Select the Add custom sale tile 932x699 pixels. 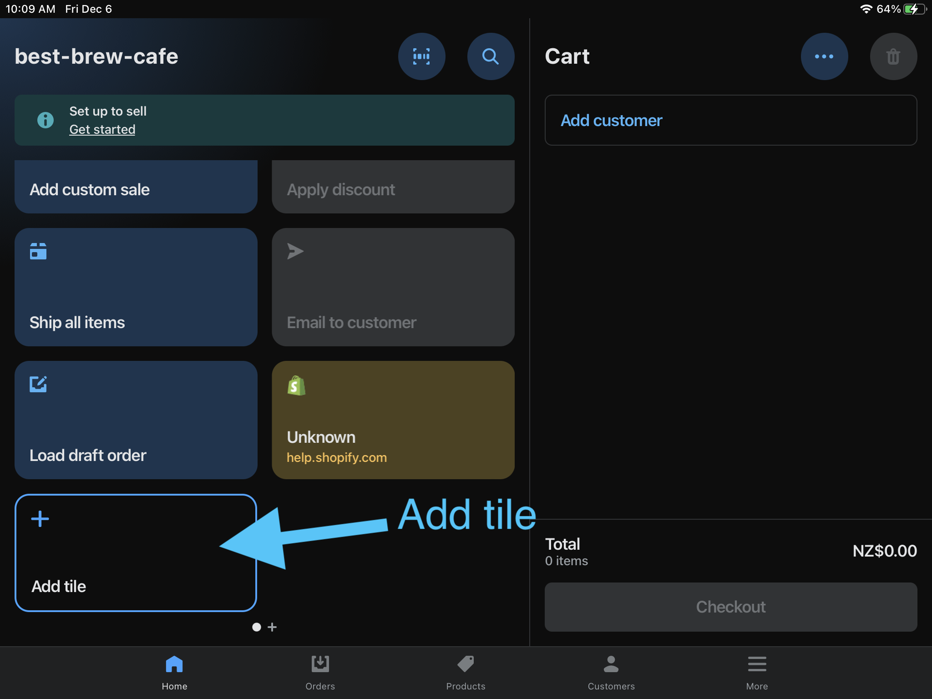pos(137,189)
